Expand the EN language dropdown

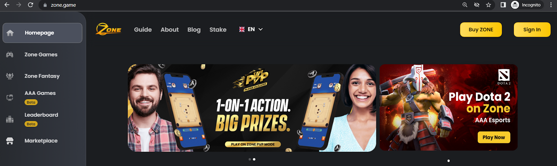(251, 29)
